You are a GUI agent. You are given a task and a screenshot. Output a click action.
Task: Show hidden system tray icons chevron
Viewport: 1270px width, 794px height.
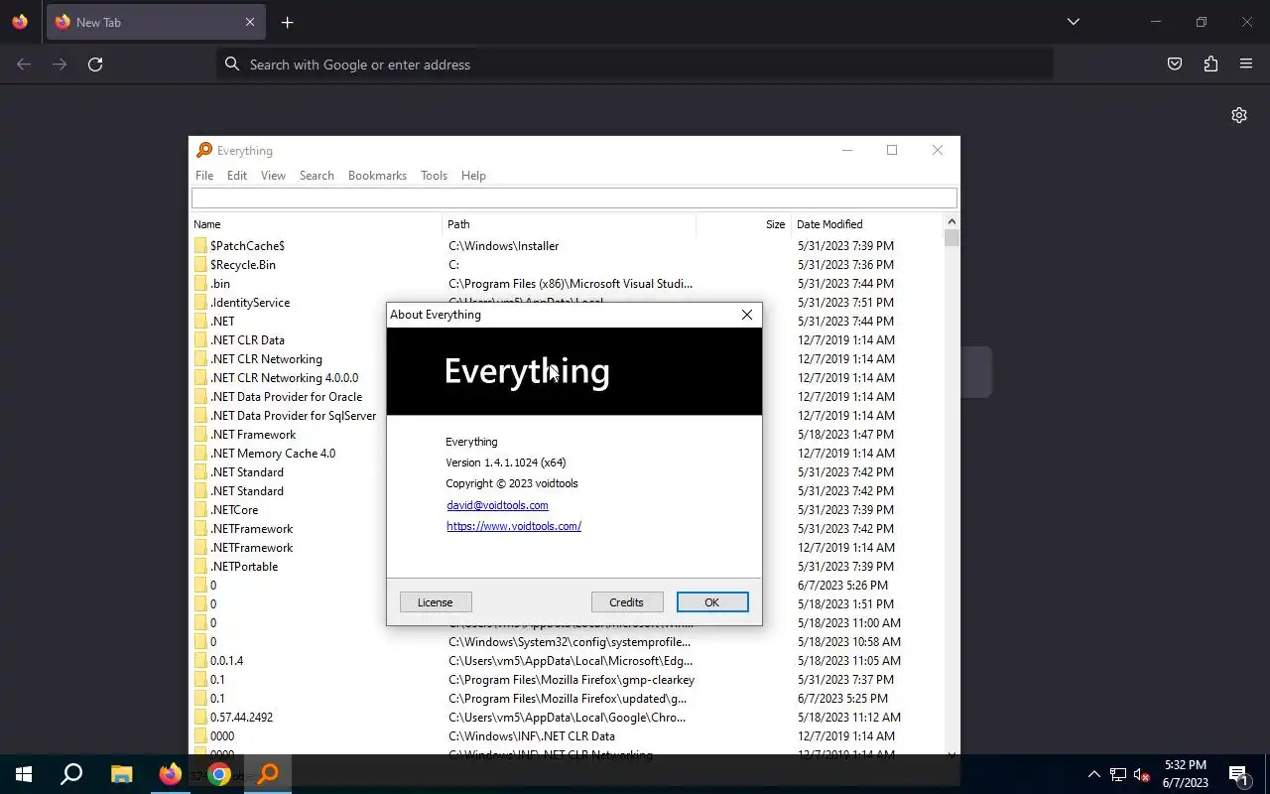coord(1093,774)
